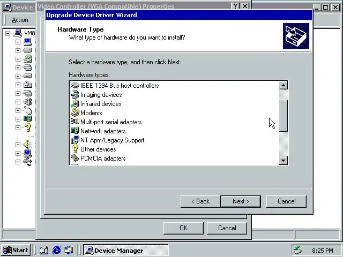Click the Imaging devices icon
Image resolution: width=343 pixels, height=257 pixels.
(x=75, y=95)
